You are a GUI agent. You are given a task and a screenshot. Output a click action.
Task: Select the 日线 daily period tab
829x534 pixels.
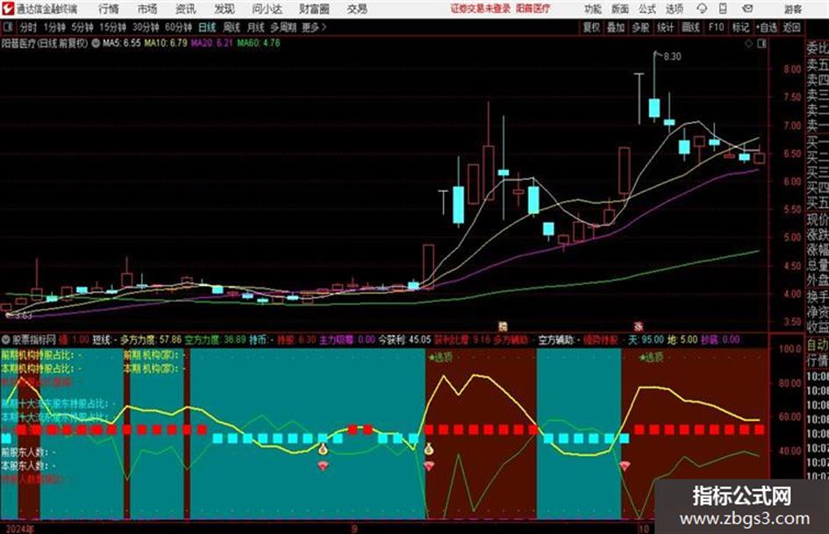pos(207,27)
